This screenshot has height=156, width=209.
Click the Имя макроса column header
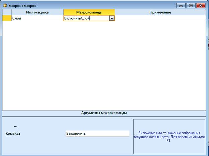pyautogui.click(x=37, y=12)
